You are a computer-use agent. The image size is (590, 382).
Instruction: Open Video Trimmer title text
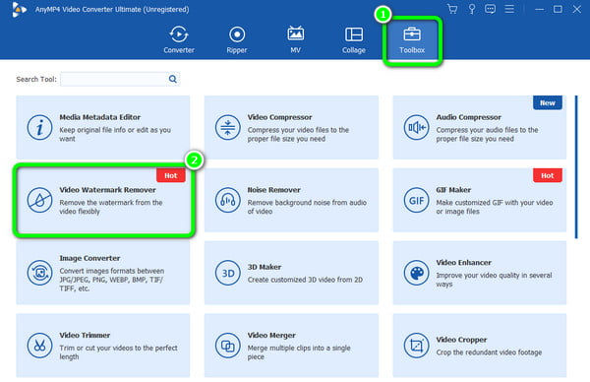(85, 336)
